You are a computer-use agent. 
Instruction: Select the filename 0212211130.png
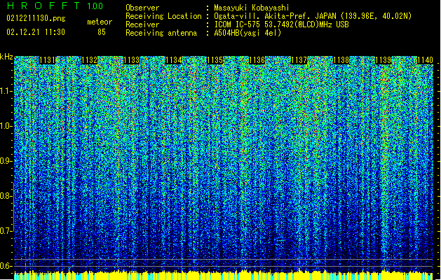point(36,18)
